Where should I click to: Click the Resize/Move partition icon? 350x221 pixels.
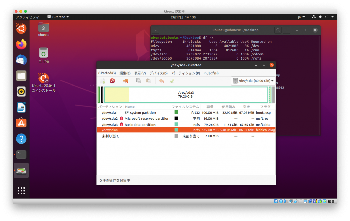tap(126, 81)
